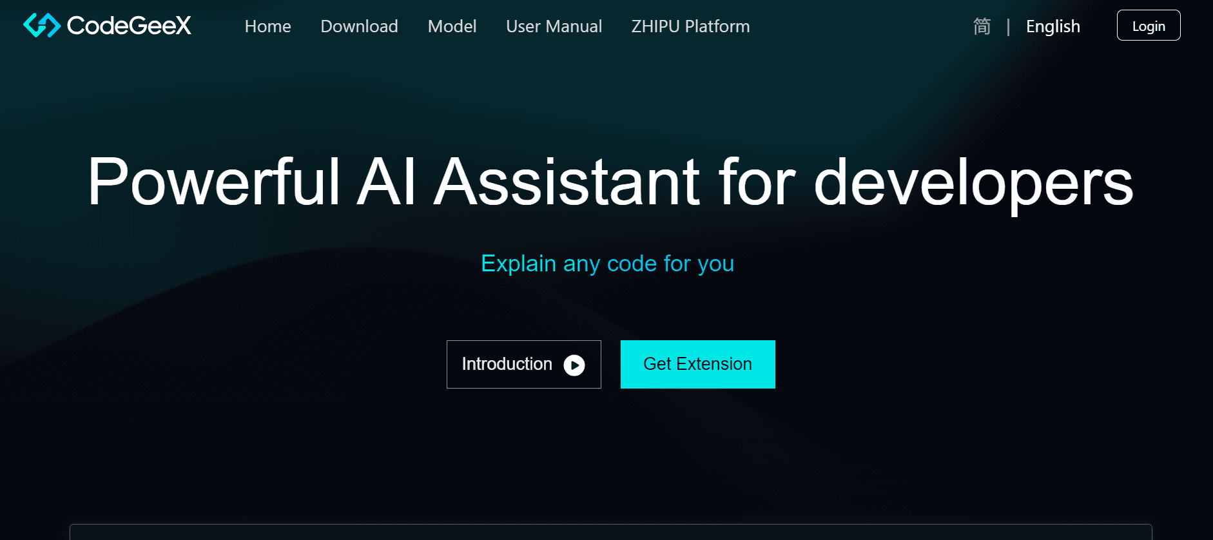
Task: Switch language to 简 (Simplified Chinese)
Action: (x=981, y=26)
